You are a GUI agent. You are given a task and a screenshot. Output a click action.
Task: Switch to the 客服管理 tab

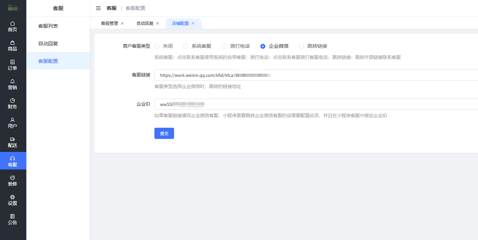[x=109, y=24]
